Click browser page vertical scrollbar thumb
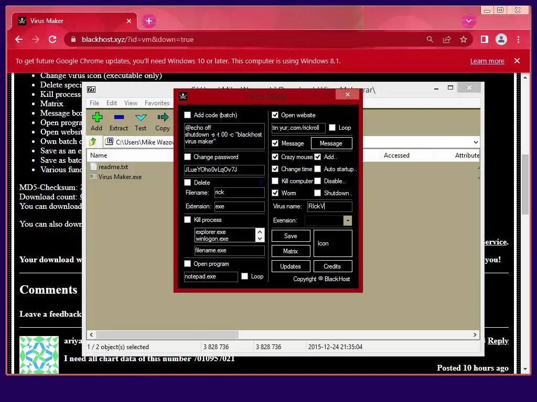Image resolution: width=537 pixels, height=402 pixels. [525, 185]
